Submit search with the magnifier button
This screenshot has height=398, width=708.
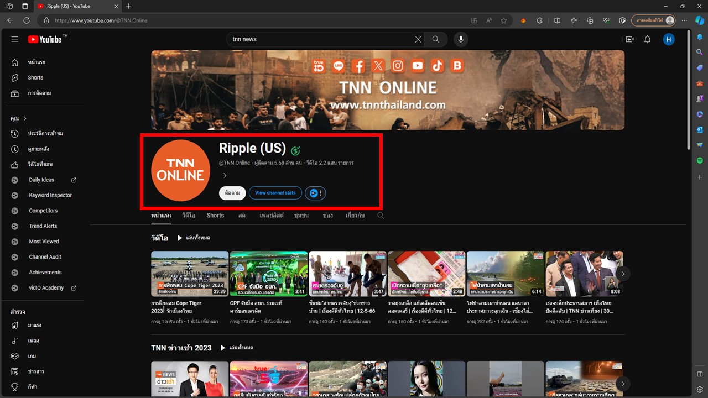[x=436, y=39]
